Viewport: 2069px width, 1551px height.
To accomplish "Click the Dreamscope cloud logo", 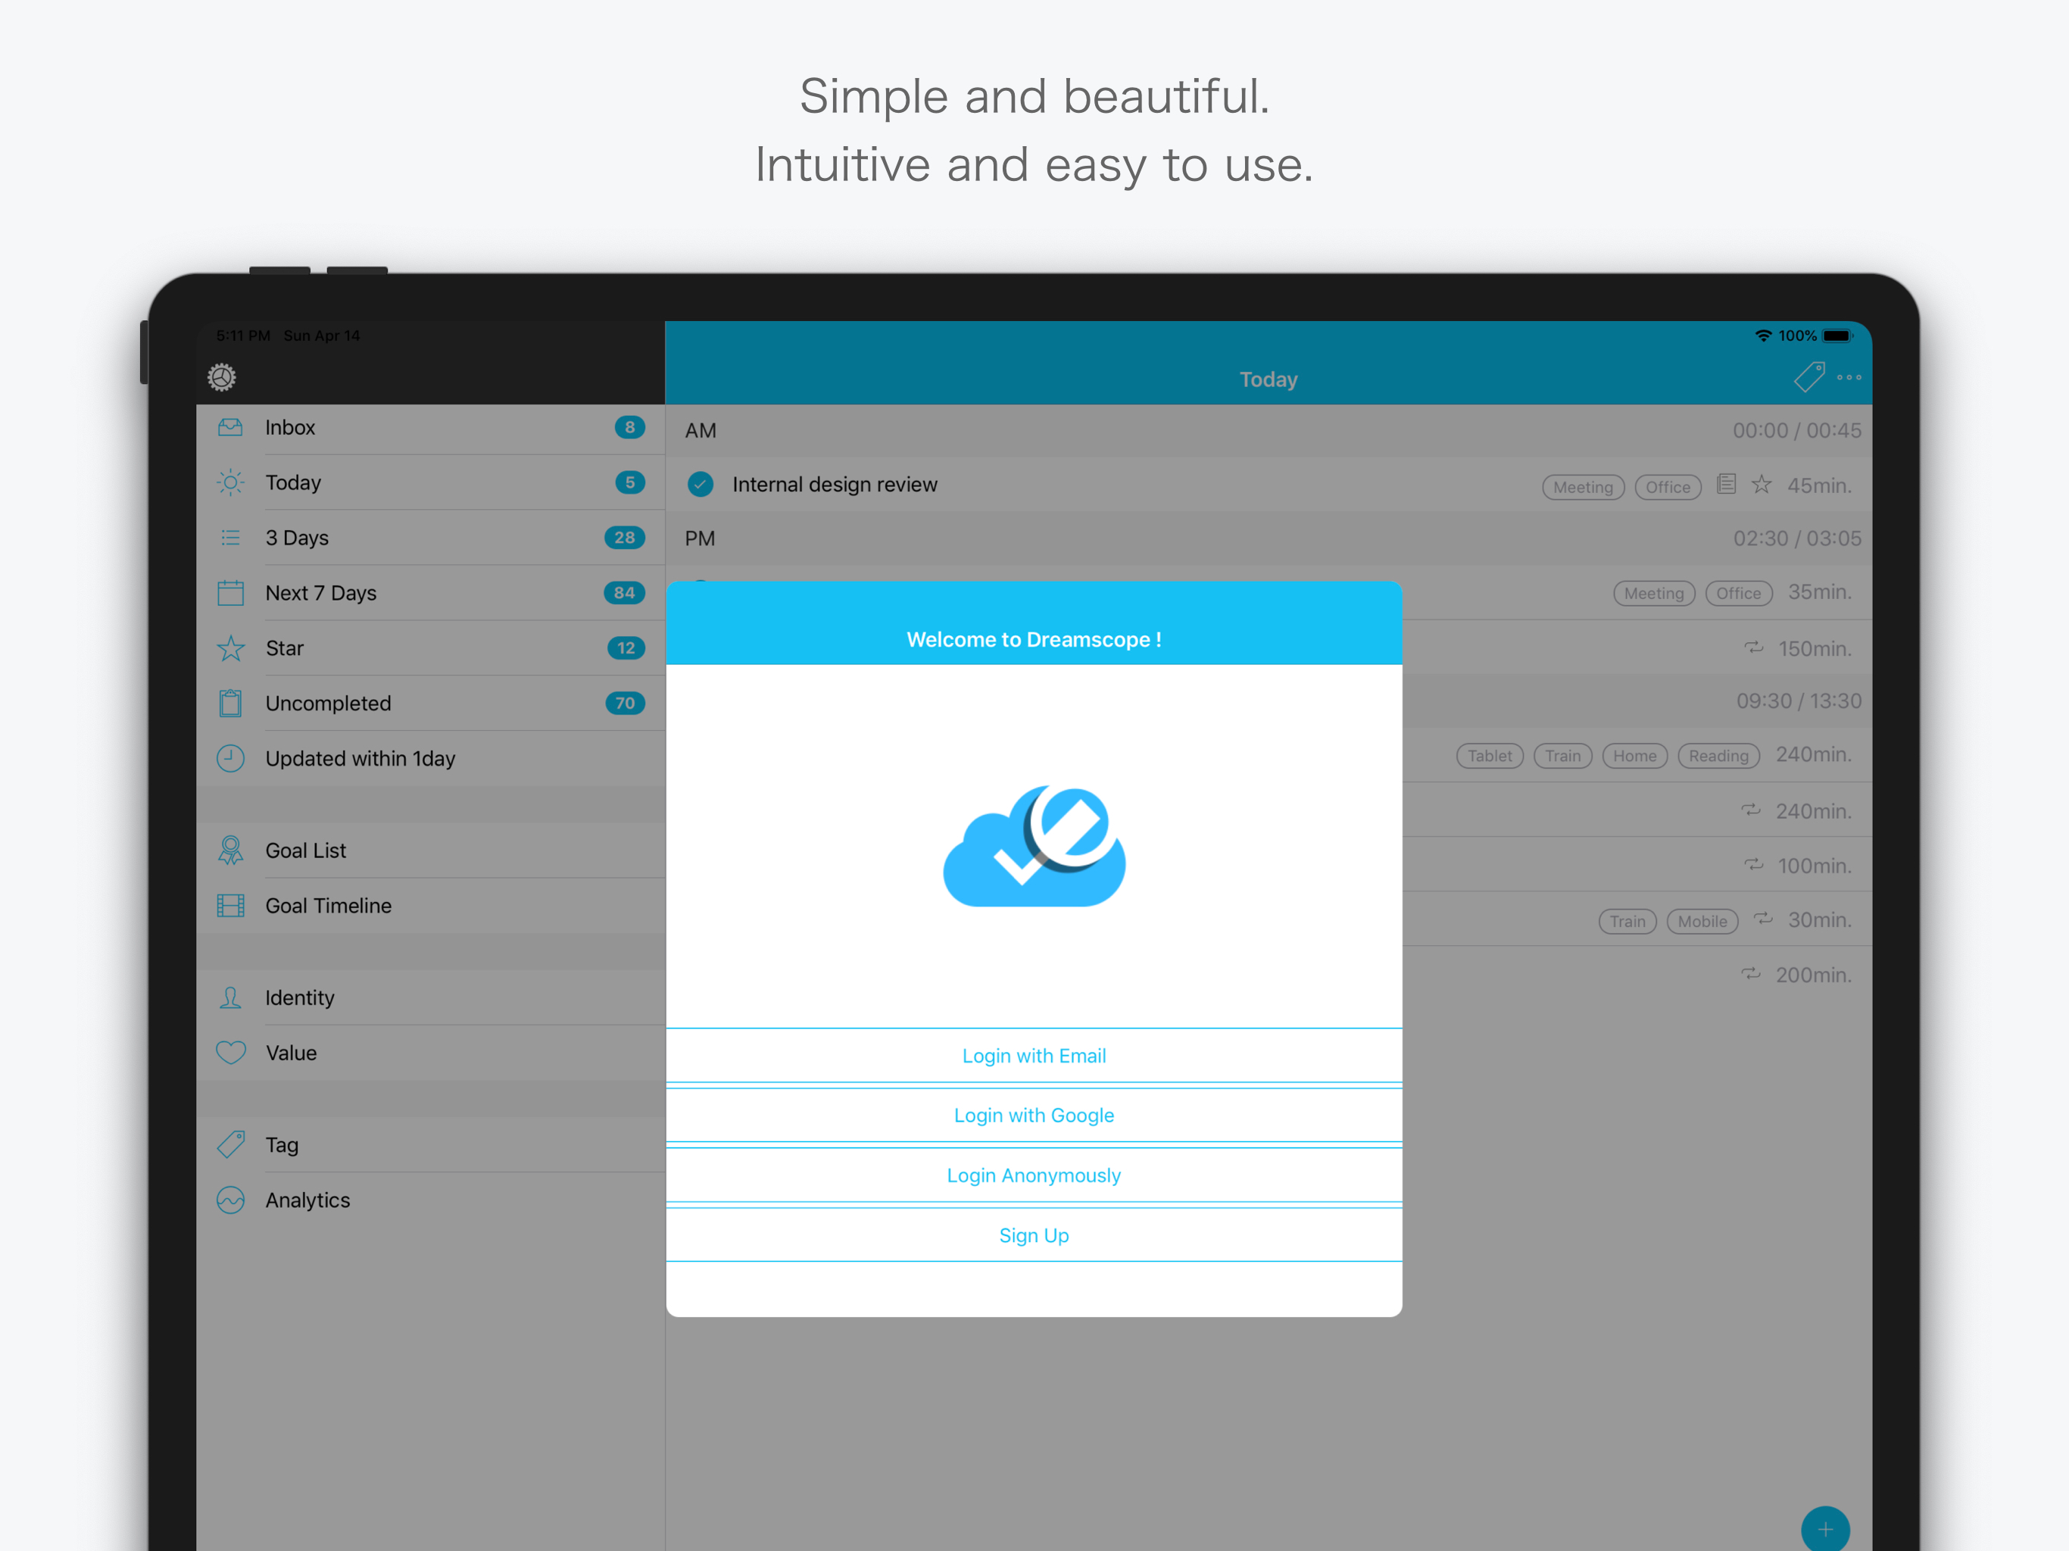I will pyautogui.click(x=1034, y=844).
